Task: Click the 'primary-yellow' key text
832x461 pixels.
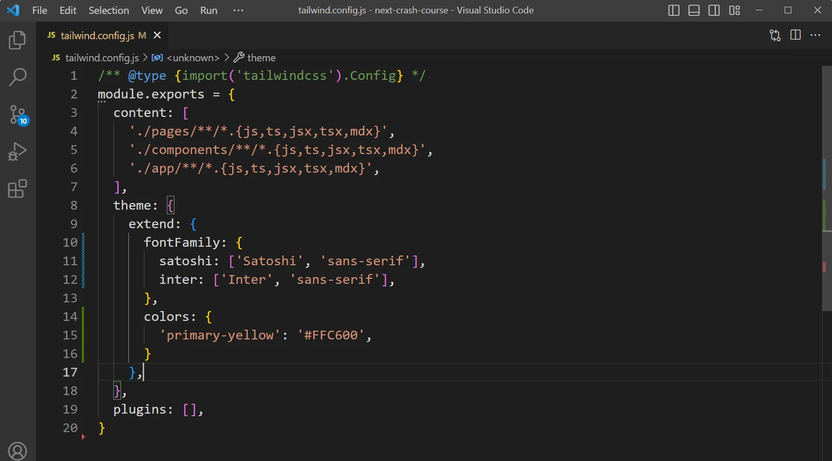Action: click(220, 335)
